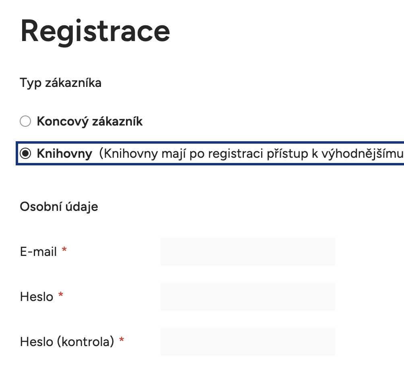Click the Registrace page heading
The width and height of the screenshot is (404, 371).
95,31
